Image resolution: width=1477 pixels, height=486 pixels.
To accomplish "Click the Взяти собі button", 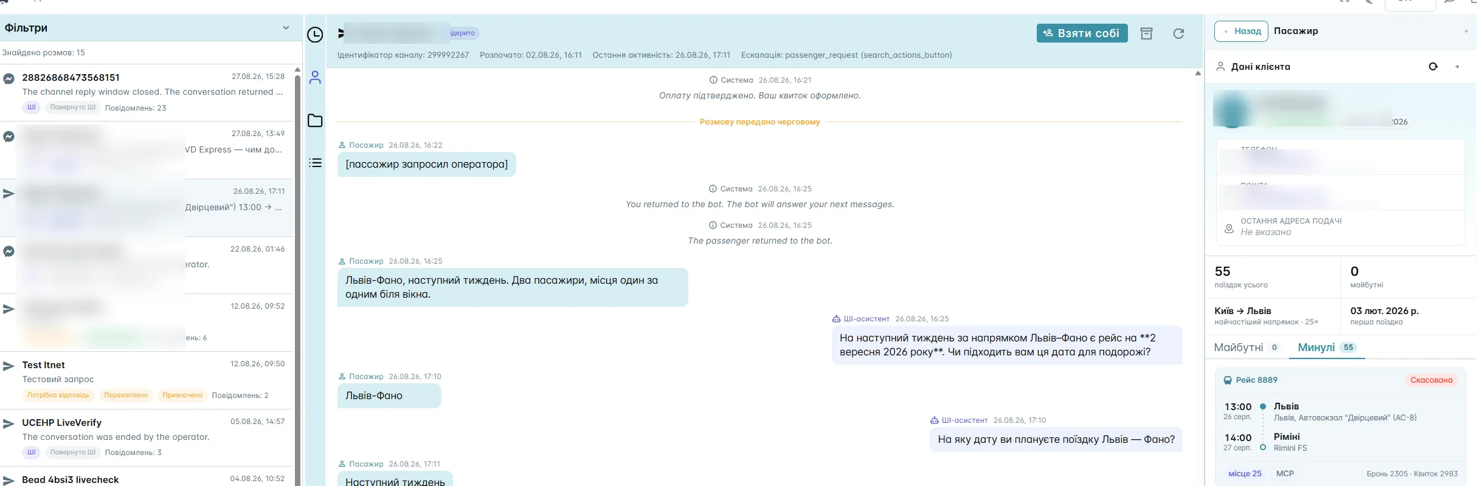I will click(x=1082, y=33).
